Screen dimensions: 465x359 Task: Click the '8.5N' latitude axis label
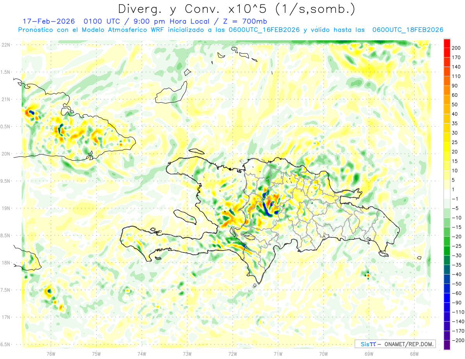coord(5,235)
